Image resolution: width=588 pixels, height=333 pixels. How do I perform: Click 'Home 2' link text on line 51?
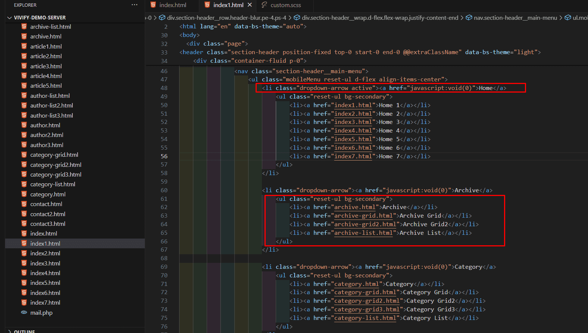[389, 114]
